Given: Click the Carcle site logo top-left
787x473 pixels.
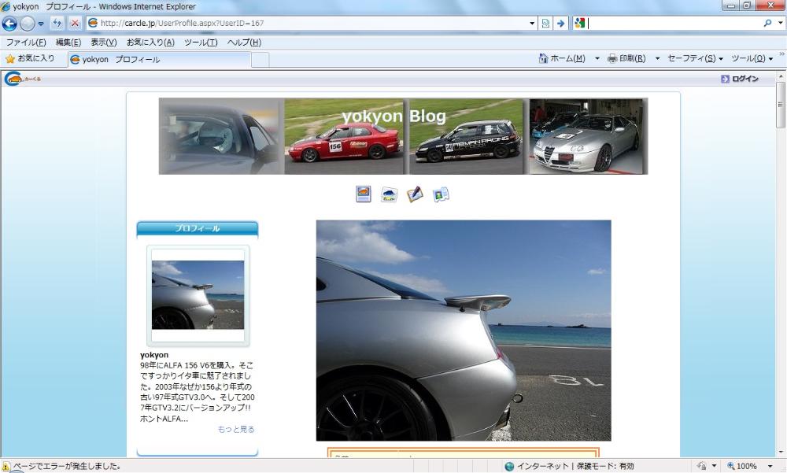Looking at the screenshot, I should pyautogui.click(x=13, y=78).
